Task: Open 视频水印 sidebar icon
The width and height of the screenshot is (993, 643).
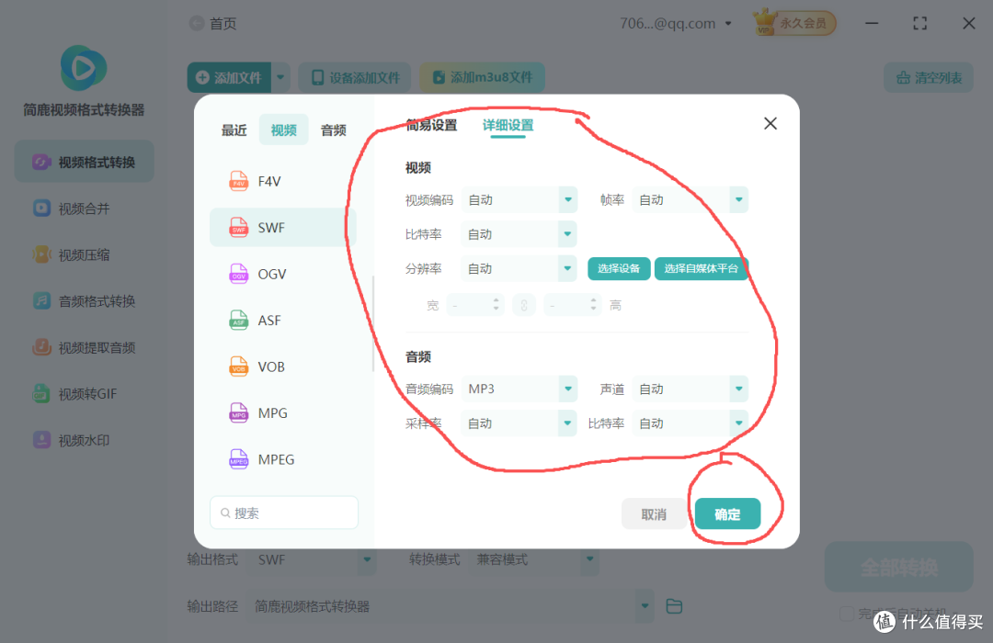Action: click(x=41, y=440)
